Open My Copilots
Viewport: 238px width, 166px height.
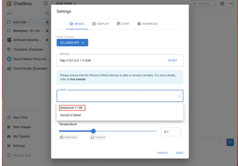pos(21,136)
